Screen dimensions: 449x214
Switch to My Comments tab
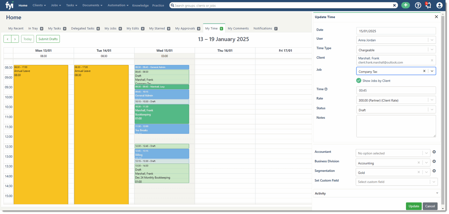(x=238, y=28)
